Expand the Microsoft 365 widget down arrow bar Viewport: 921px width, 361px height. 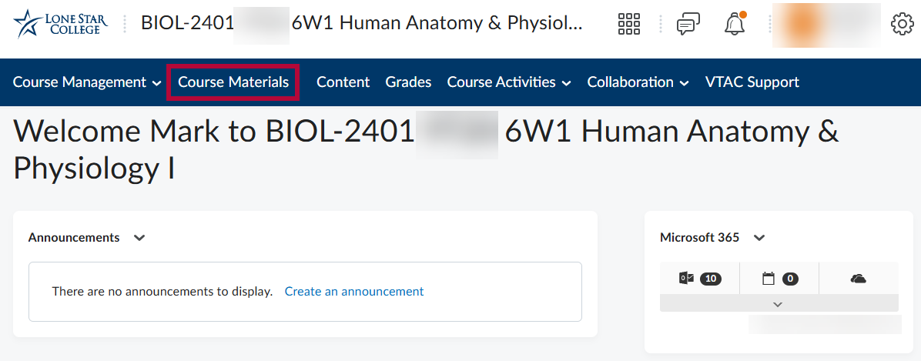point(779,304)
